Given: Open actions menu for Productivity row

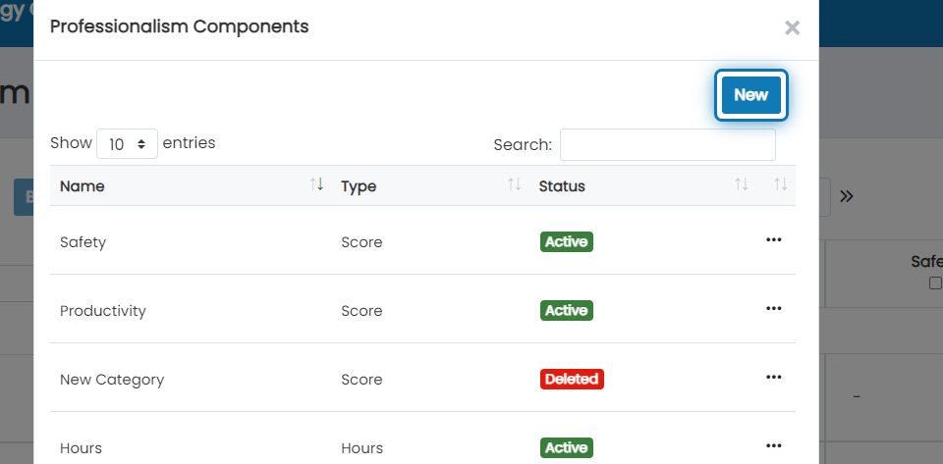Looking at the screenshot, I should click(x=773, y=309).
